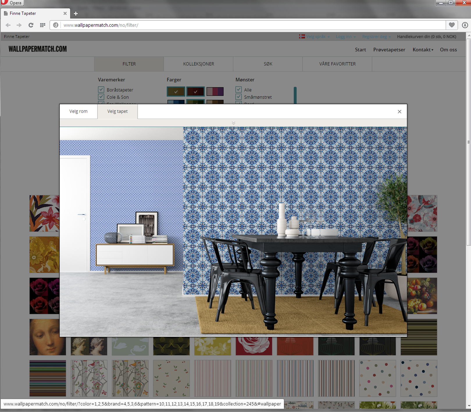Expand the Kontakt dropdown menu
The width and height of the screenshot is (471, 412).
click(423, 50)
